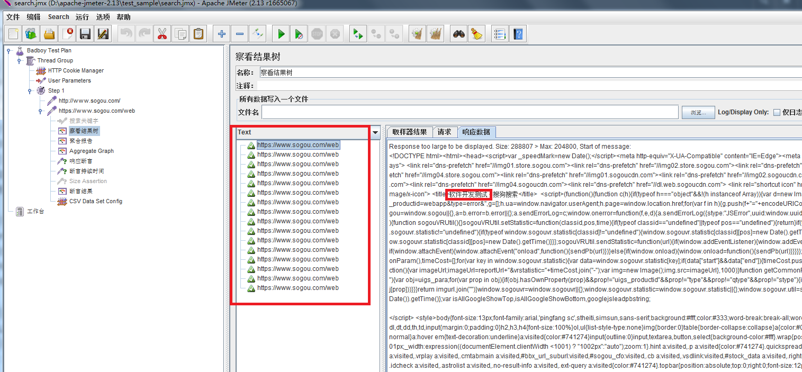Screen dimensions: 802x372
Task: Select the 聚合报告 listener
Action: coord(81,141)
